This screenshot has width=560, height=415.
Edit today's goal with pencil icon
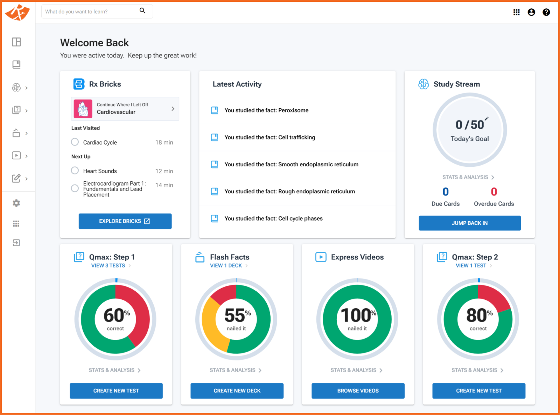tap(486, 119)
